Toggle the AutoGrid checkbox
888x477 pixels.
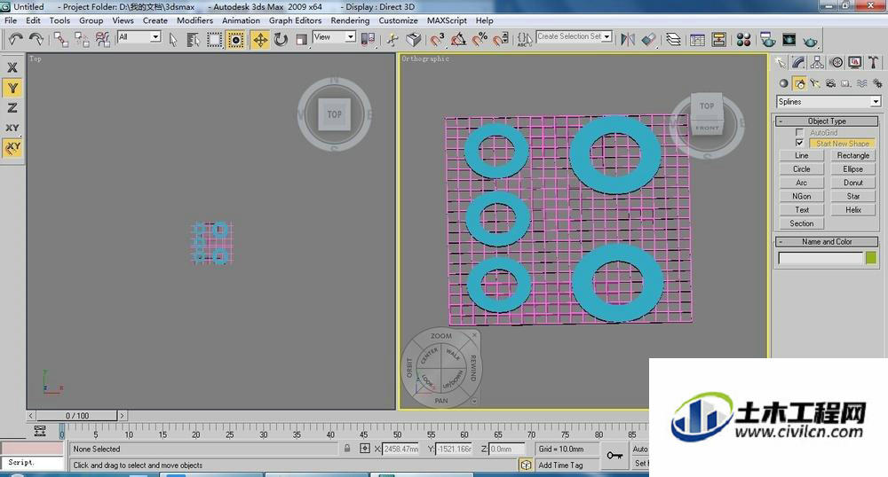point(800,133)
